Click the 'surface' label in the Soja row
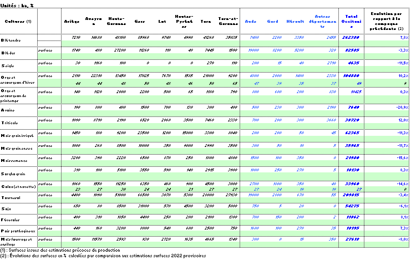Viewport: 411px width, 260px height. (x=45, y=206)
